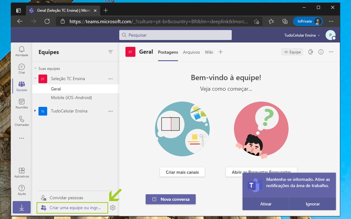The height and width of the screenshot is (219, 351).
Task: Click the Pesquisar search field
Action: click(x=175, y=35)
